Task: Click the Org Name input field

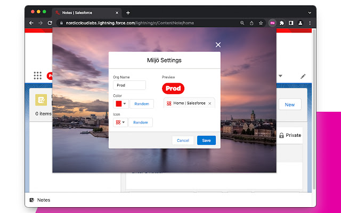Action: click(x=129, y=85)
